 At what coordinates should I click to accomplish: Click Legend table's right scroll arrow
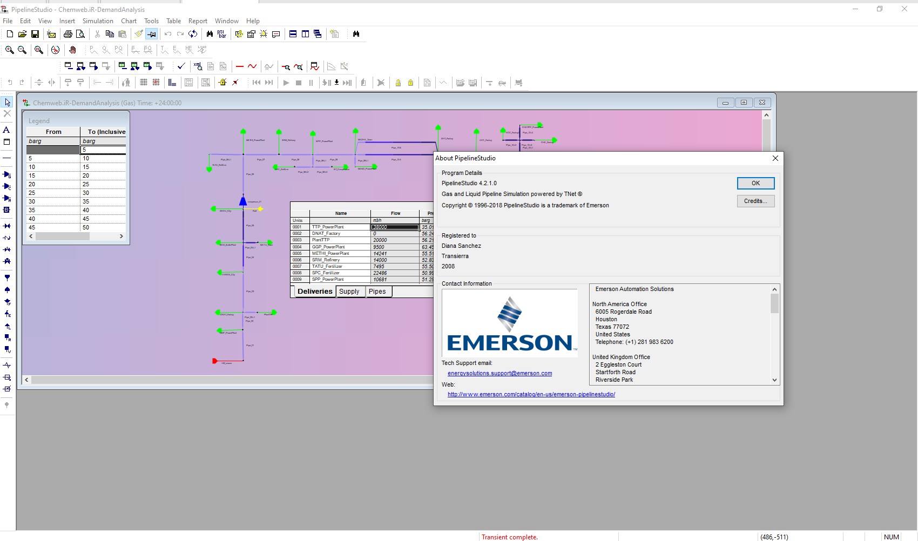(x=122, y=236)
